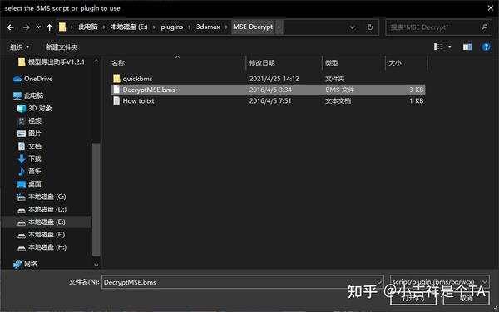The width and height of the screenshot is (499, 312).
Task: Click the 取消 cancel button
Action: pos(467,299)
